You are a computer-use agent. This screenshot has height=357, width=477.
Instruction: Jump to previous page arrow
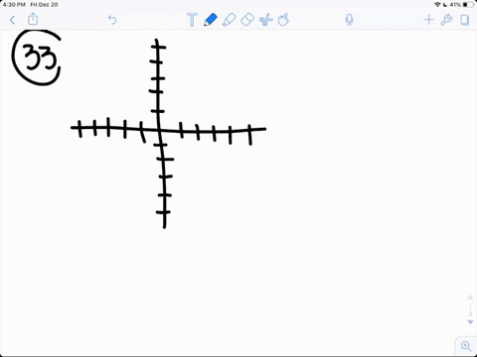470,297
